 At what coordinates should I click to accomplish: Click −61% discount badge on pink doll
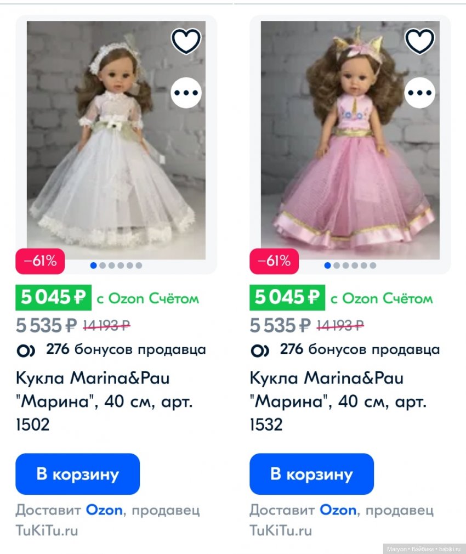click(274, 261)
